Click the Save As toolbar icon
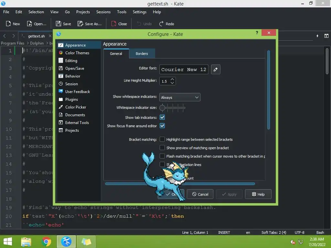The image size is (331, 248). pyautogui.click(x=80, y=24)
